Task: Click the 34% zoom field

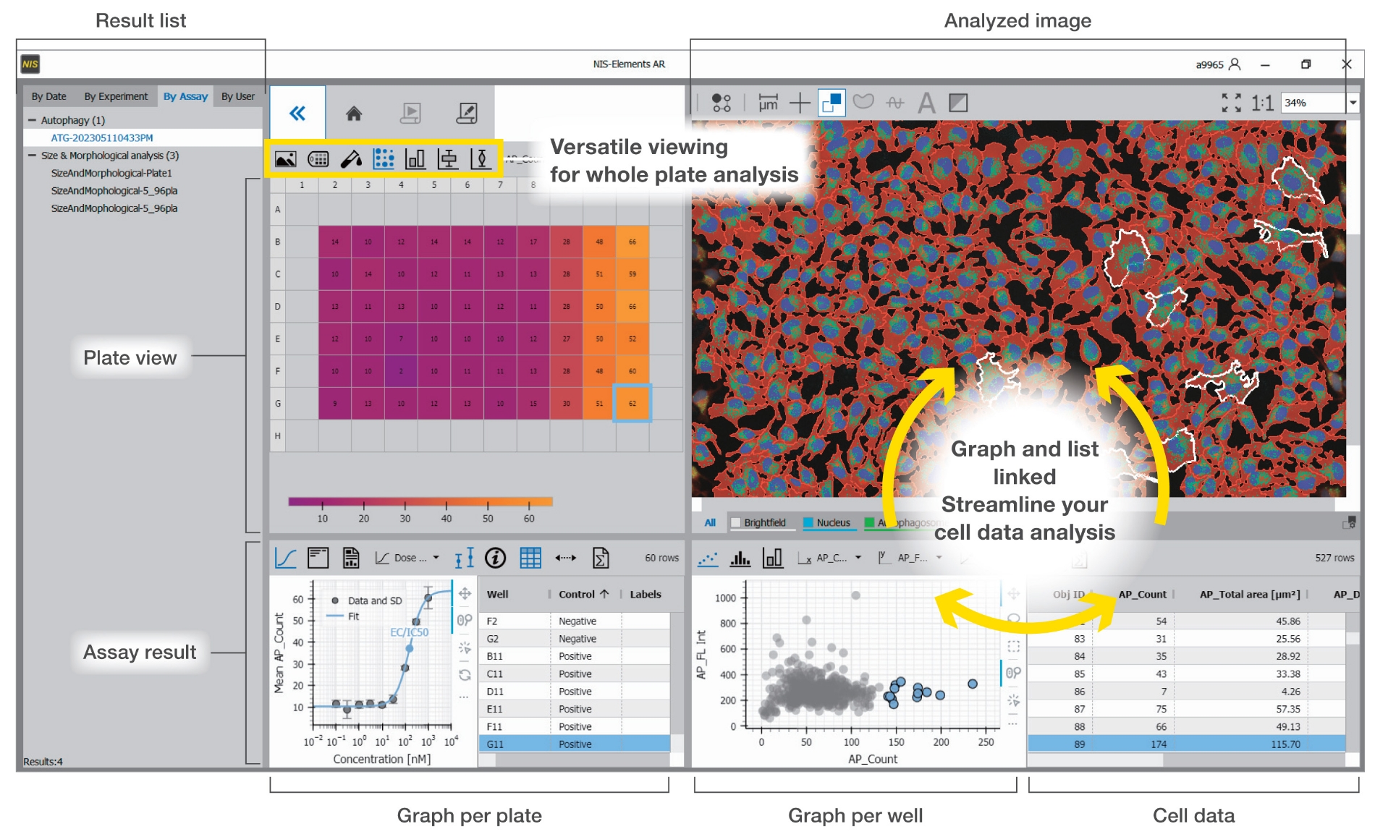Action: tap(1313, 103)
